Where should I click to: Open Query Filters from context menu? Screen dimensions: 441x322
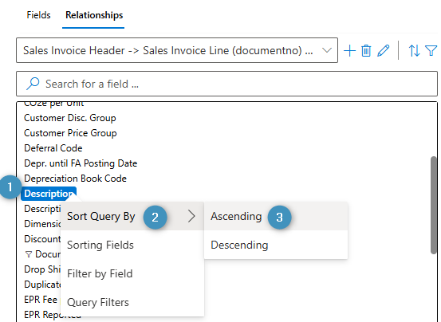pos(132,302)
